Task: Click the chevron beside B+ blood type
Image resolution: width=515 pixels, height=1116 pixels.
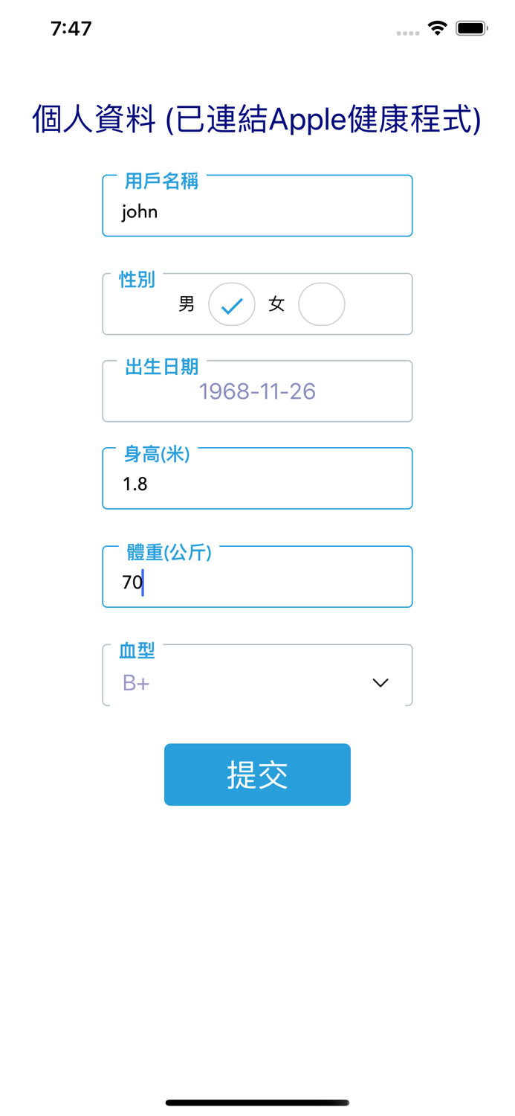Action: (x=380, y=682)
